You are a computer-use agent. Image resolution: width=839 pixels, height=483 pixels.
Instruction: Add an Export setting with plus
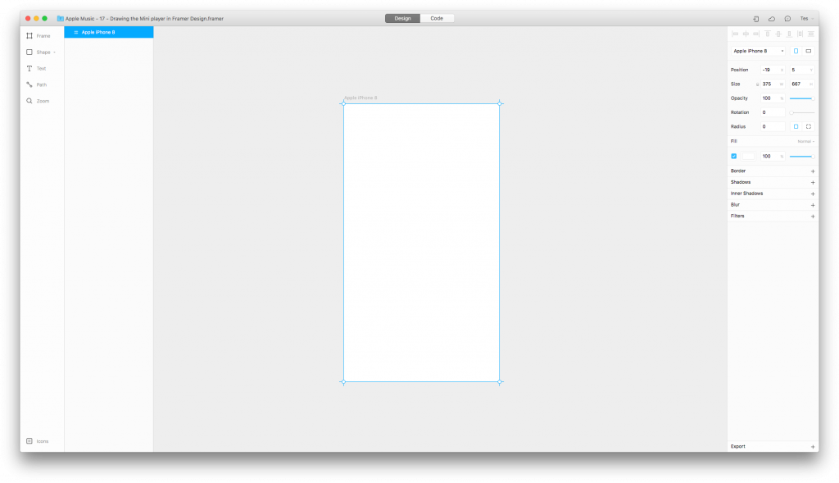[x=813, y=447]
